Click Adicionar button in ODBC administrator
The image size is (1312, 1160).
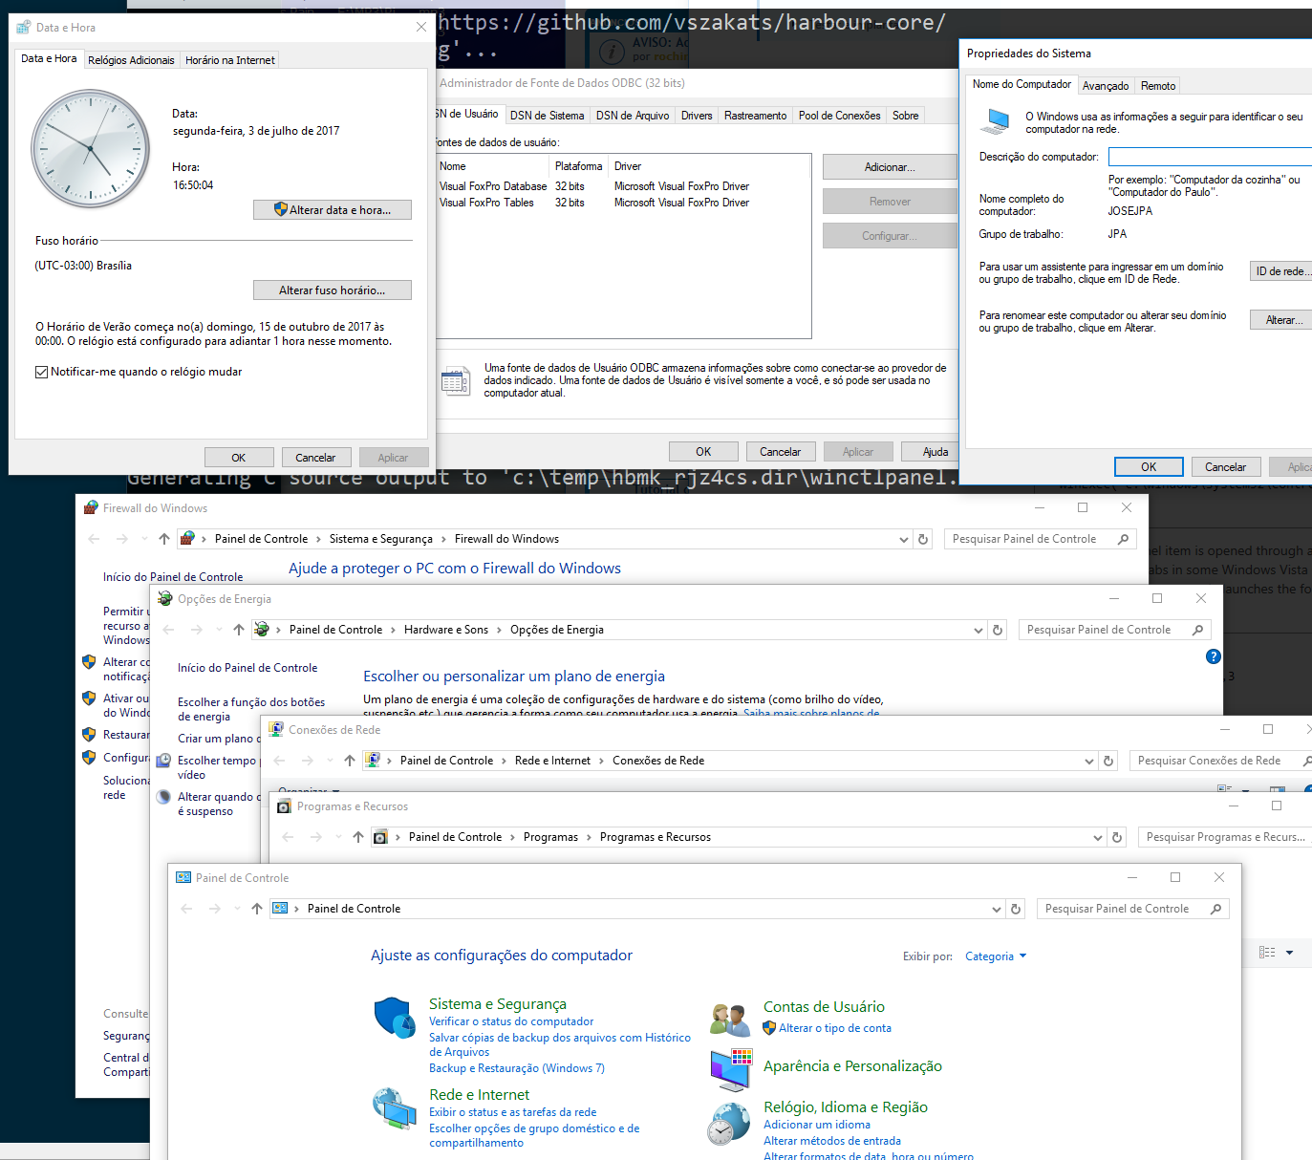890,167
